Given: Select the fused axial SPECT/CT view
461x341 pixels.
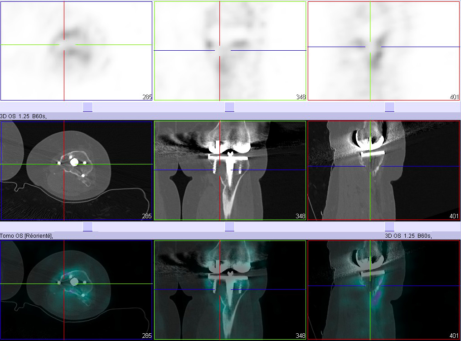Looking at the screenshot, I should [x=77, y=290].
